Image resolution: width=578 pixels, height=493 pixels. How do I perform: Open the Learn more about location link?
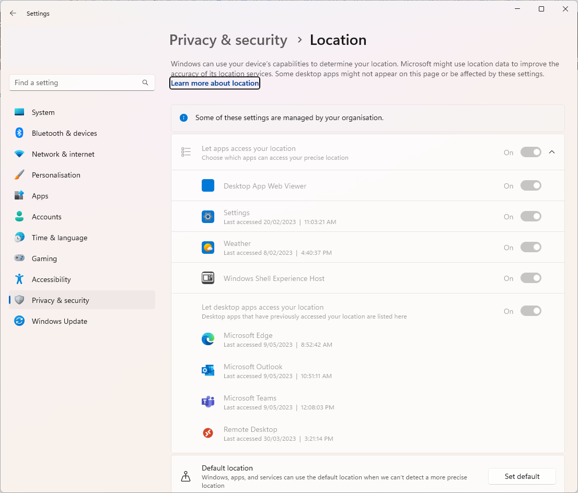215,83
